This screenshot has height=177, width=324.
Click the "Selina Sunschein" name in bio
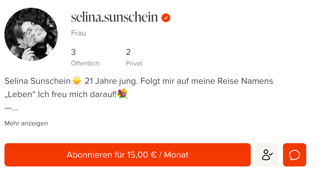click(x=37, y=81)
